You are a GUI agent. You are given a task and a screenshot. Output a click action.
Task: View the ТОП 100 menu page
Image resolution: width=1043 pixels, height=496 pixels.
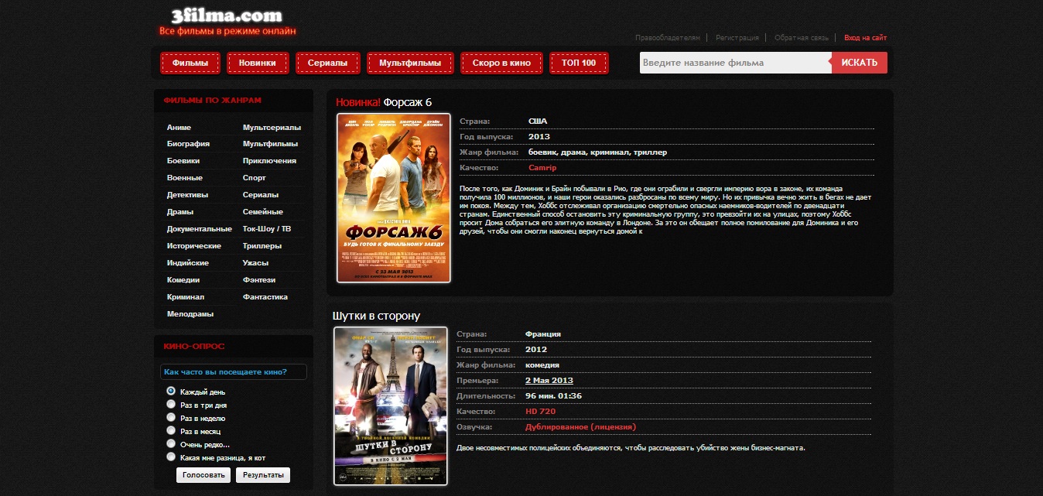(579, 63)
